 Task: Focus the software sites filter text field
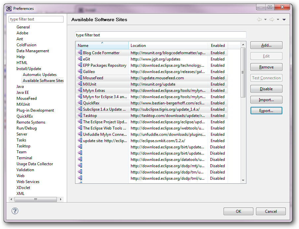click(x=160, y=35)
